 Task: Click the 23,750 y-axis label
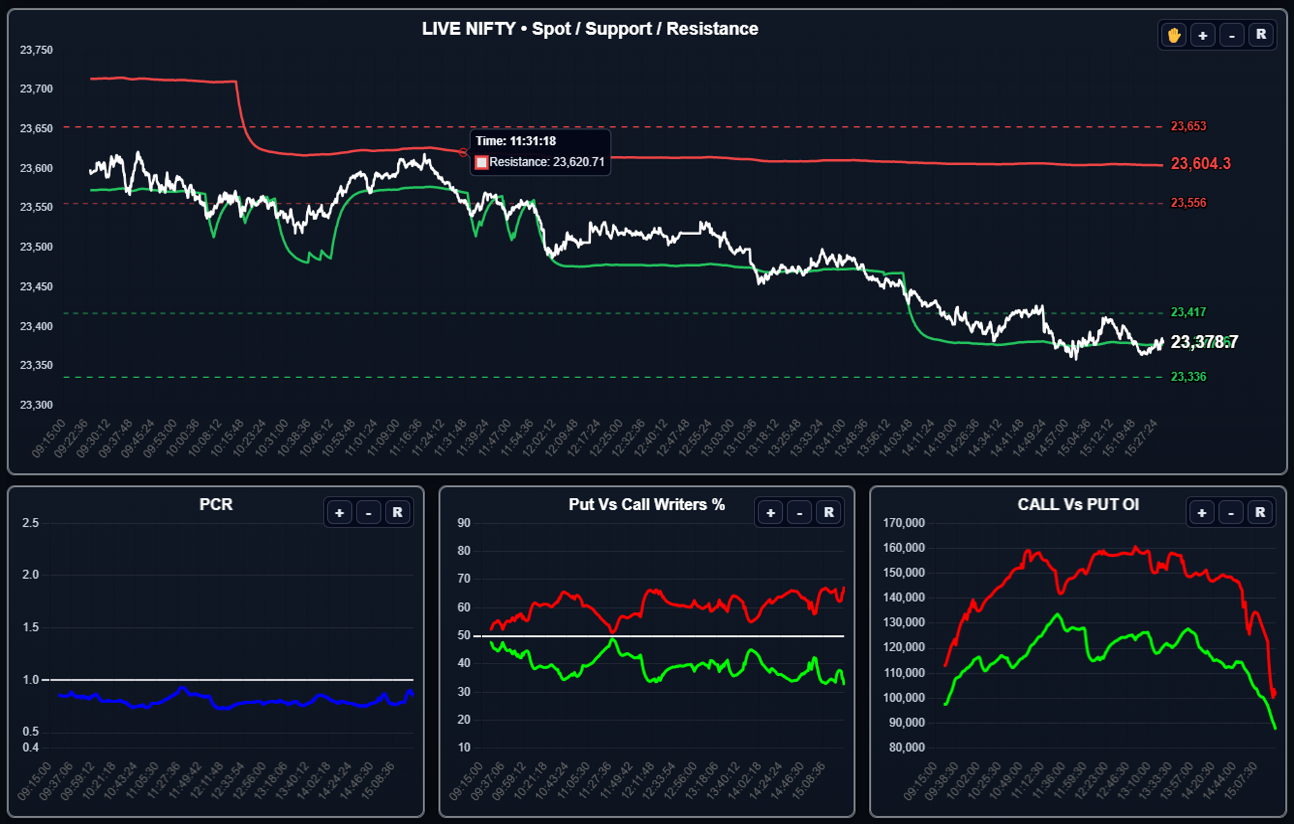click(36, 50)
